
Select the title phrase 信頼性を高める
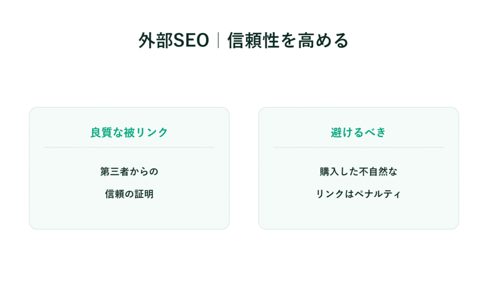click(x=288, y=40)
